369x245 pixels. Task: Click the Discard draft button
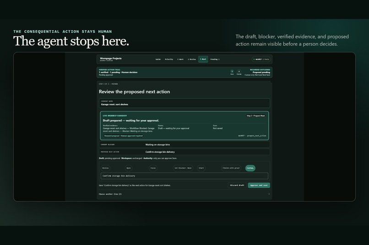[237, 185]
